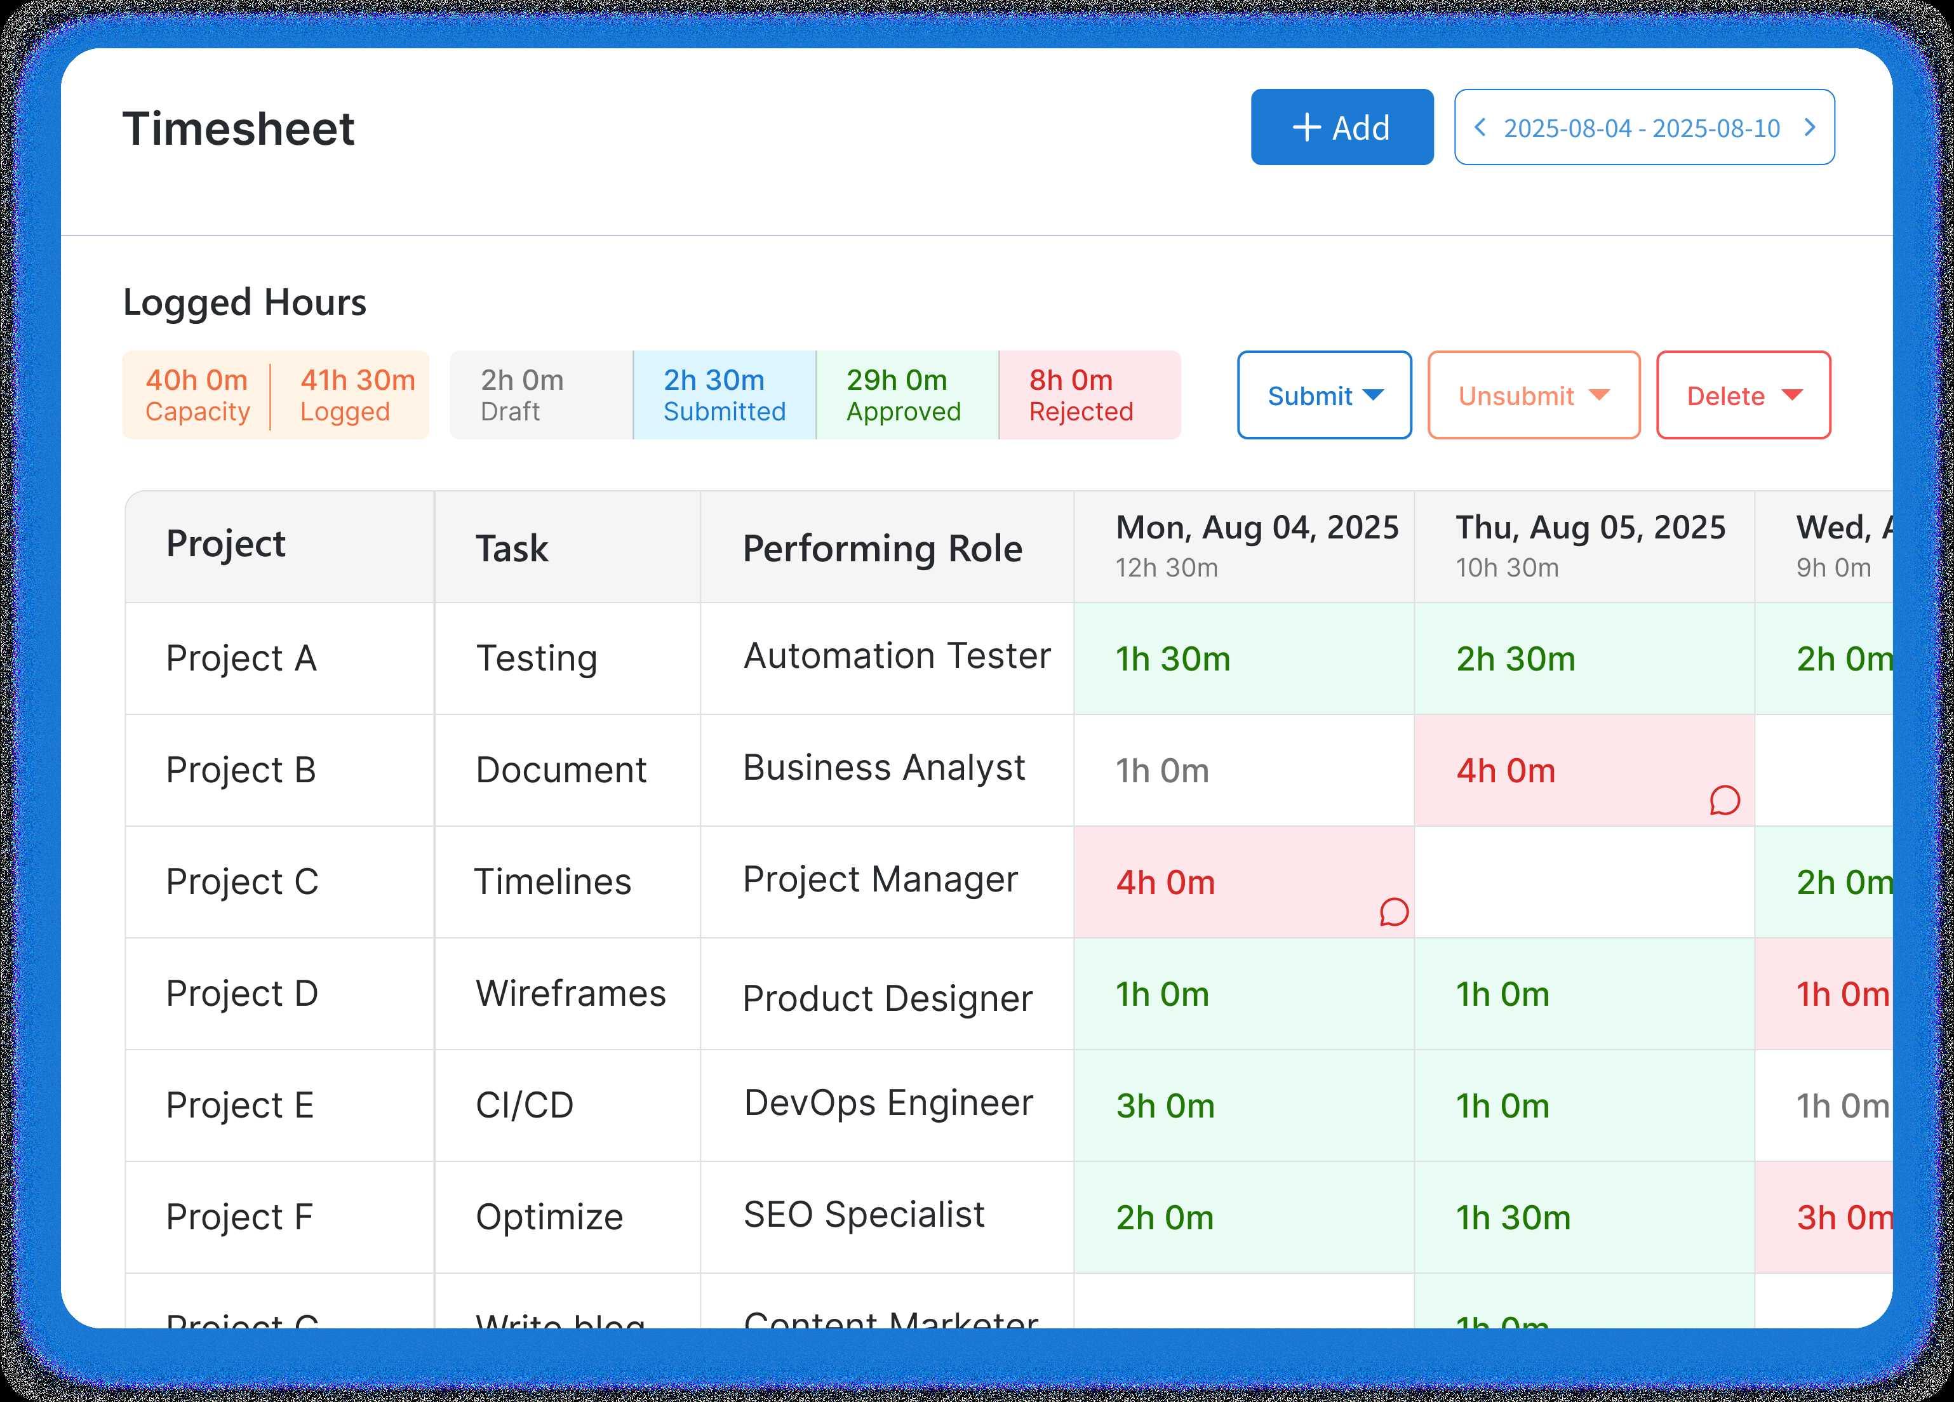Click the date range 2025-08-04 - 2025-08-10 field
Screen dimensions: 1954x1402
coord(1642,128)
